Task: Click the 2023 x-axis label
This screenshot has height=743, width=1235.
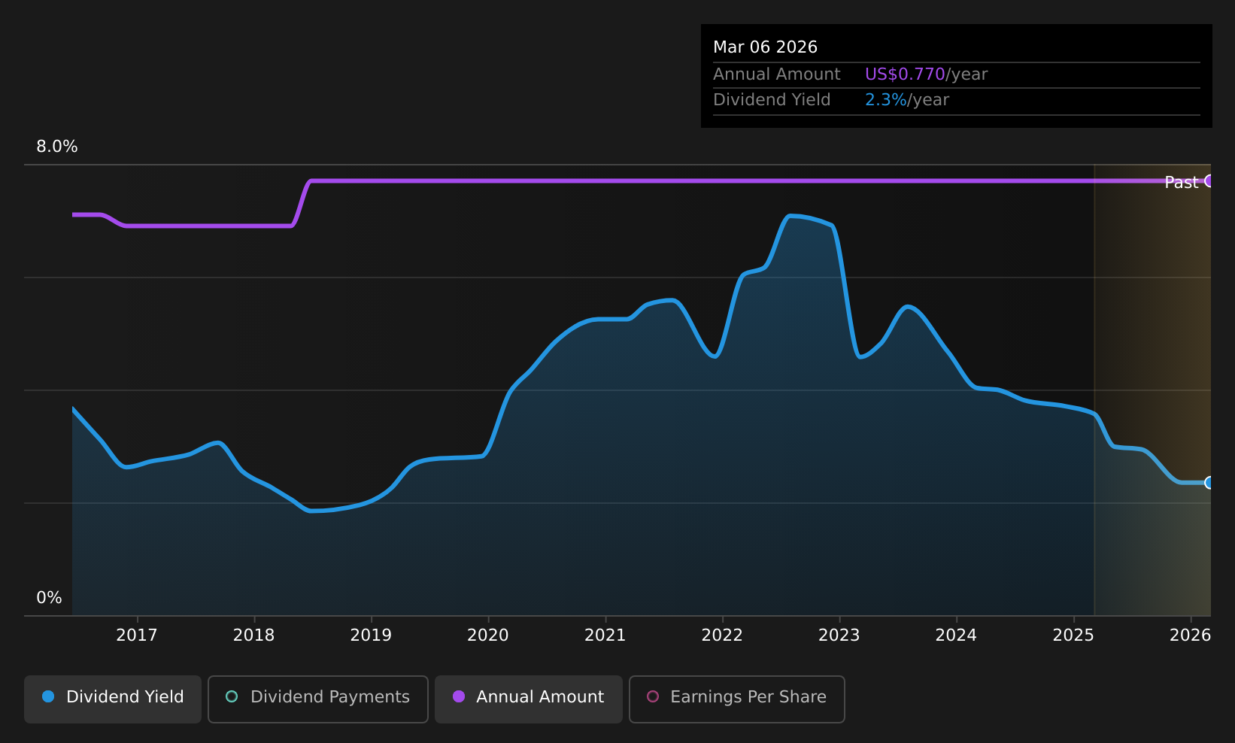Action: [839, 635]
